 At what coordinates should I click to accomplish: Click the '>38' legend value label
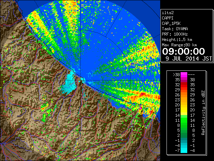tap(176, 74)
